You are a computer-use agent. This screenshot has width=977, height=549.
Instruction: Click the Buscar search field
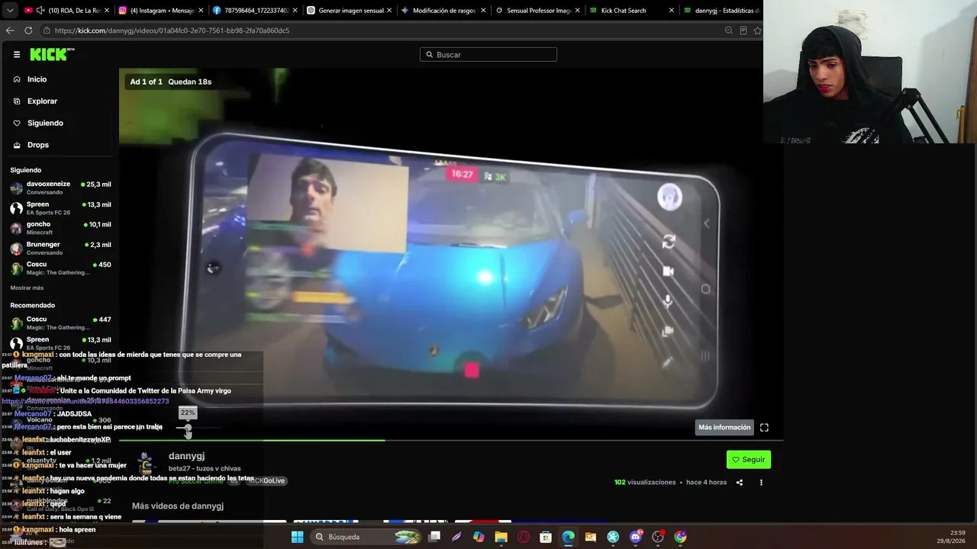[488, 55]
